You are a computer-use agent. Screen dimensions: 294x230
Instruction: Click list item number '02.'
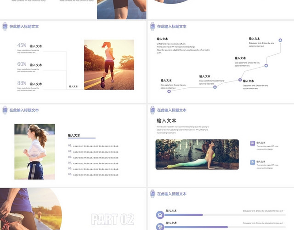pos(70,151)
